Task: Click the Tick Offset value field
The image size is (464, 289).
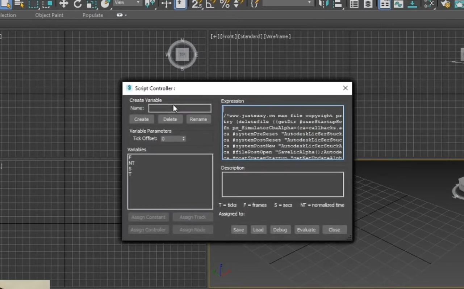Action: coord(171,139)
